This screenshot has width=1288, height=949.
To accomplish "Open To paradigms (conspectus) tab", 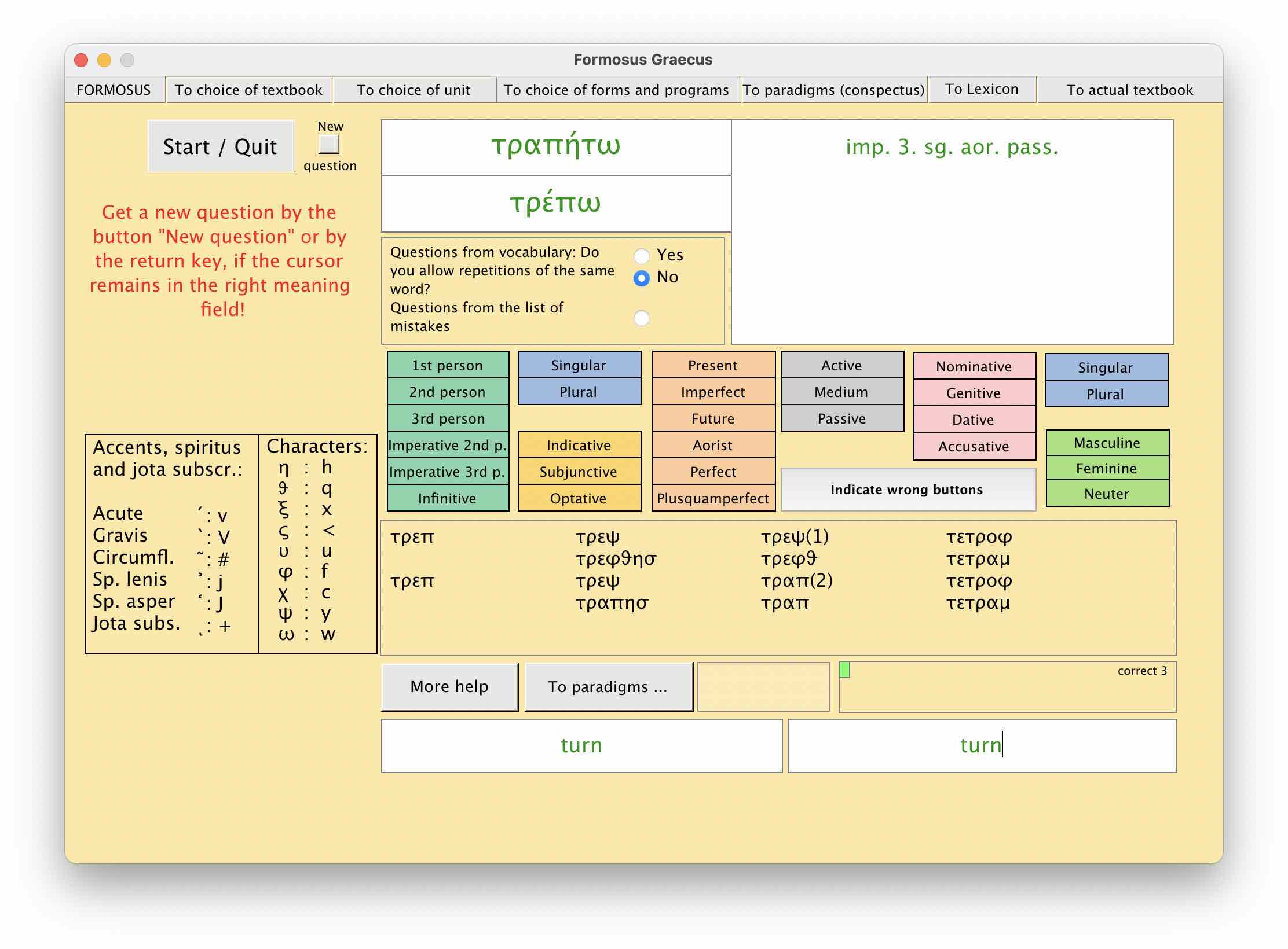I will tap(833, 90).
